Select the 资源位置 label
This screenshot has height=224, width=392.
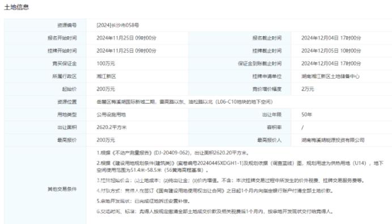(x=67, y=102)
